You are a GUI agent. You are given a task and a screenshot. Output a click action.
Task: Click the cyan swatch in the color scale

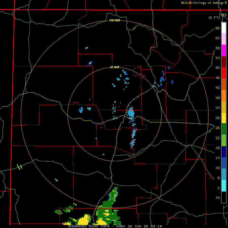click(x=224, y=186)
